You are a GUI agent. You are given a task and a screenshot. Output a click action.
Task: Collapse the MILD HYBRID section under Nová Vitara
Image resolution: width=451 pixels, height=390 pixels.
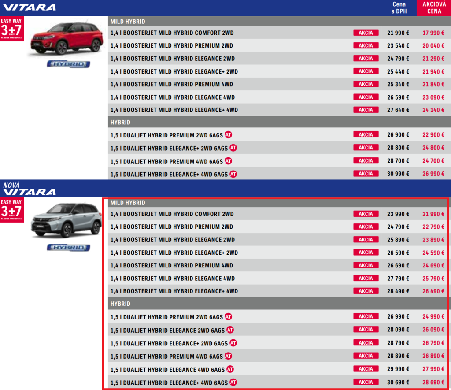pyautogui.click(x=128, y=203)
